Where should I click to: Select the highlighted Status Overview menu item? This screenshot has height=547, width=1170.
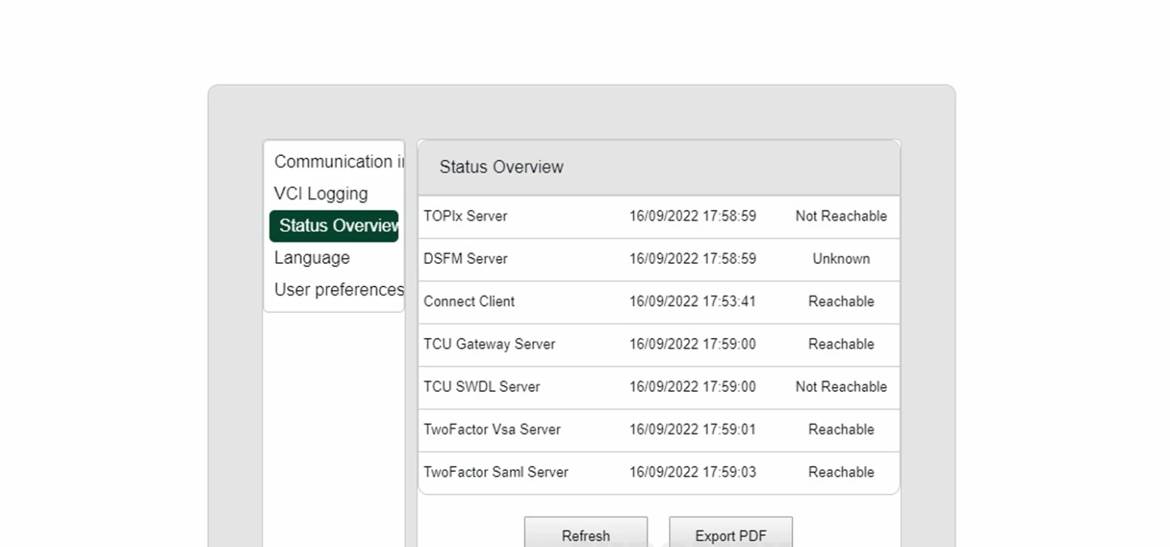[334, 226]
